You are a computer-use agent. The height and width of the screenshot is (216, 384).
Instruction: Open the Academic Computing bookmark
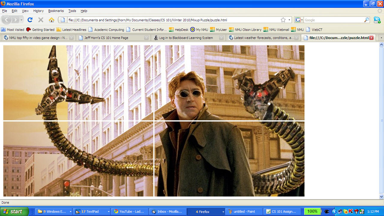pos(106,30)
